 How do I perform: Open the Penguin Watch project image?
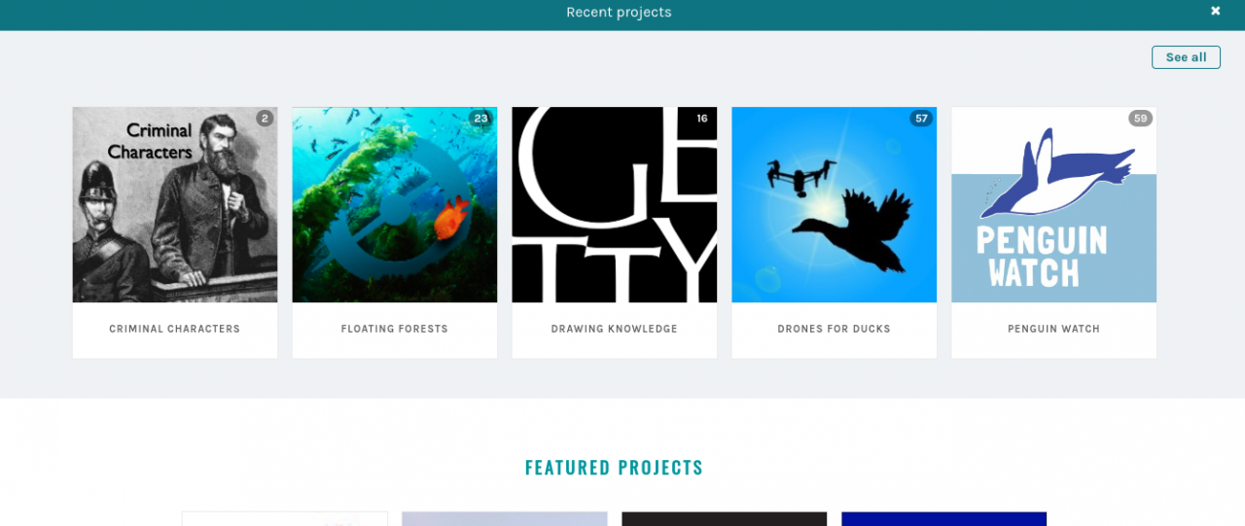(x=1054, y=204)
